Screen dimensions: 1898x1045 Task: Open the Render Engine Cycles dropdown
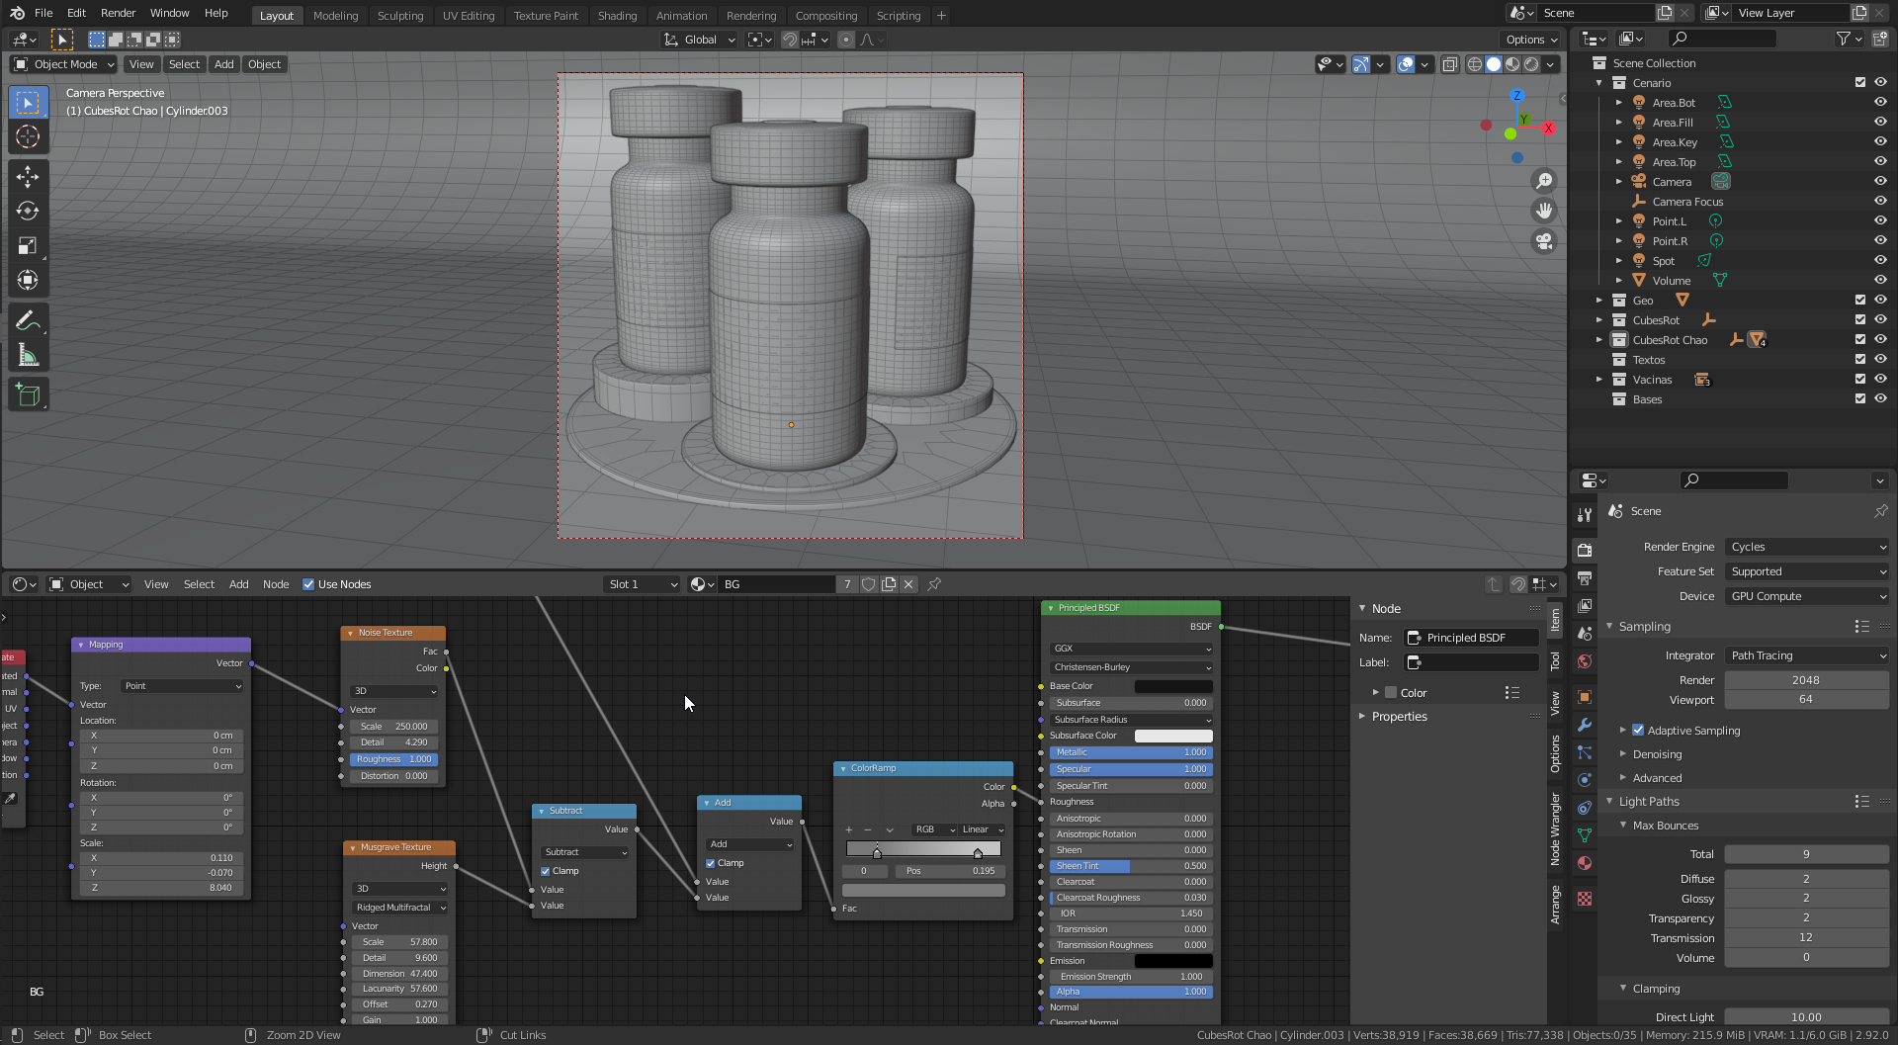[x=1807, y=547]
